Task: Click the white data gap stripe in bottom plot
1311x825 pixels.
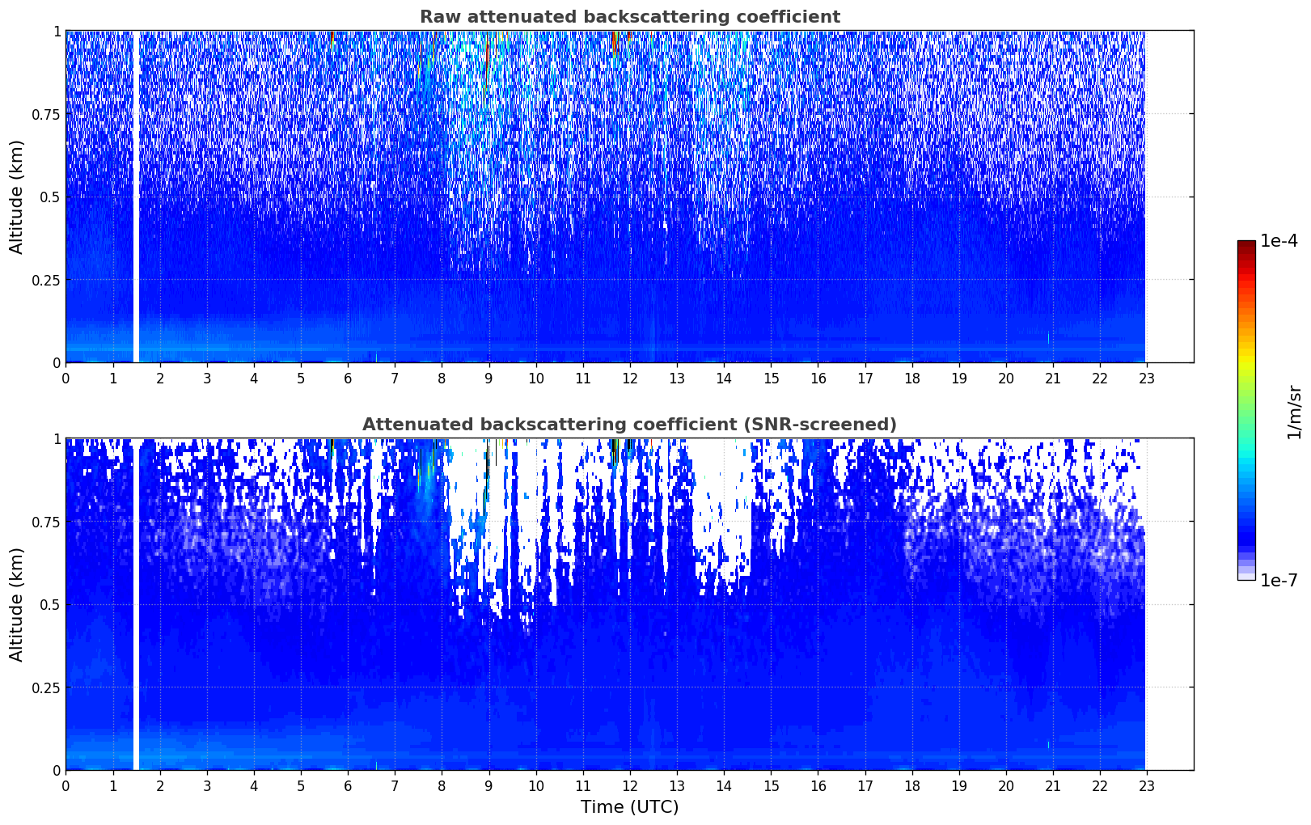Action: click(x=136, y=604)
